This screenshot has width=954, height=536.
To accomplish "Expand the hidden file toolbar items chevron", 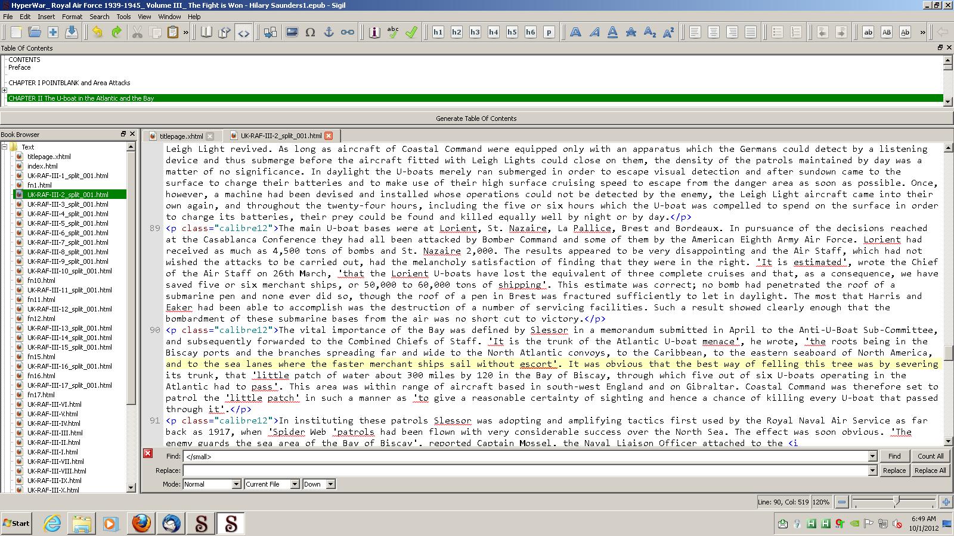I will (x=186, y=32).
